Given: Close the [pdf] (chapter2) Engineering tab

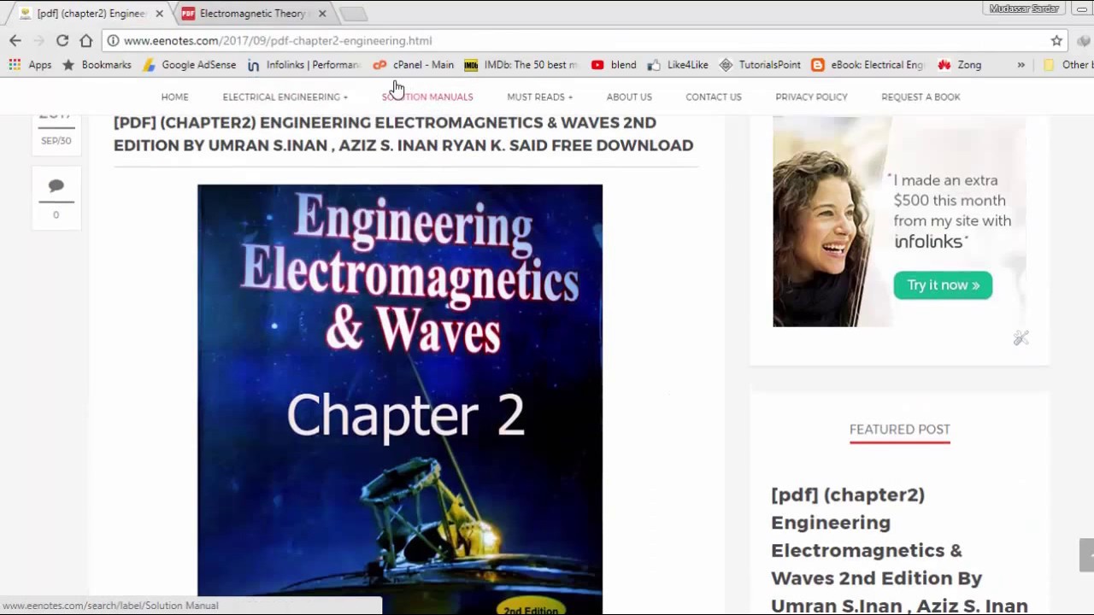Looking at the screenshot, I should 159,14.
